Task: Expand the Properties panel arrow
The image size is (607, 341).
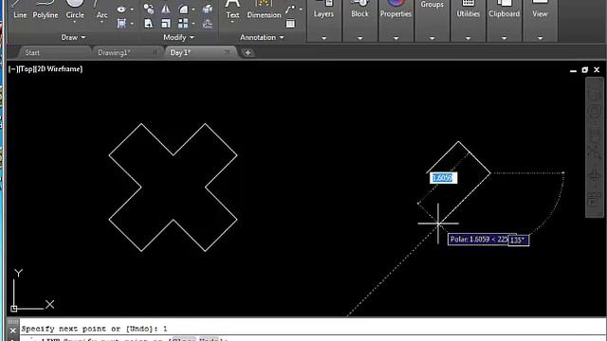Action: [395, 38]
